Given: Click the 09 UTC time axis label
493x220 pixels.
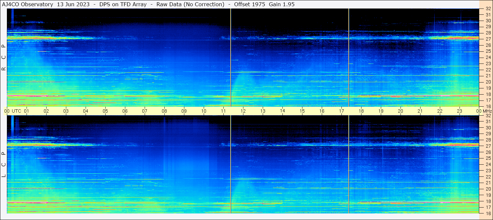Looking at the screenshot, I should click(184, 111).
